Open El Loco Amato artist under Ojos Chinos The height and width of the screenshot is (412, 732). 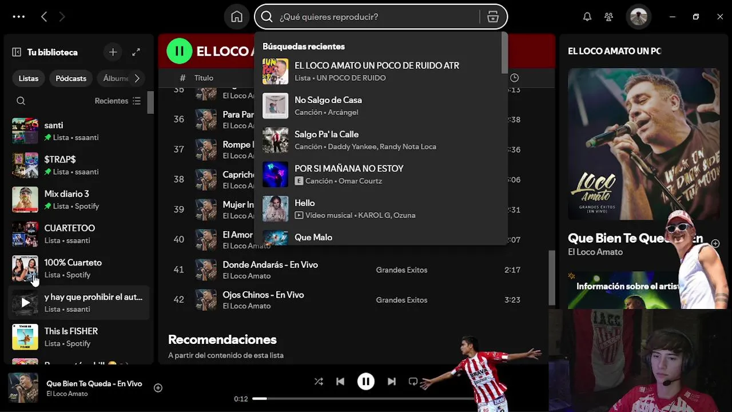click(x=246, y=306)
